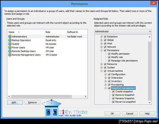159x124 pixels.
Task: Click 'ha-folder-root' Defined In cell
Action: (x=74, y=37)
